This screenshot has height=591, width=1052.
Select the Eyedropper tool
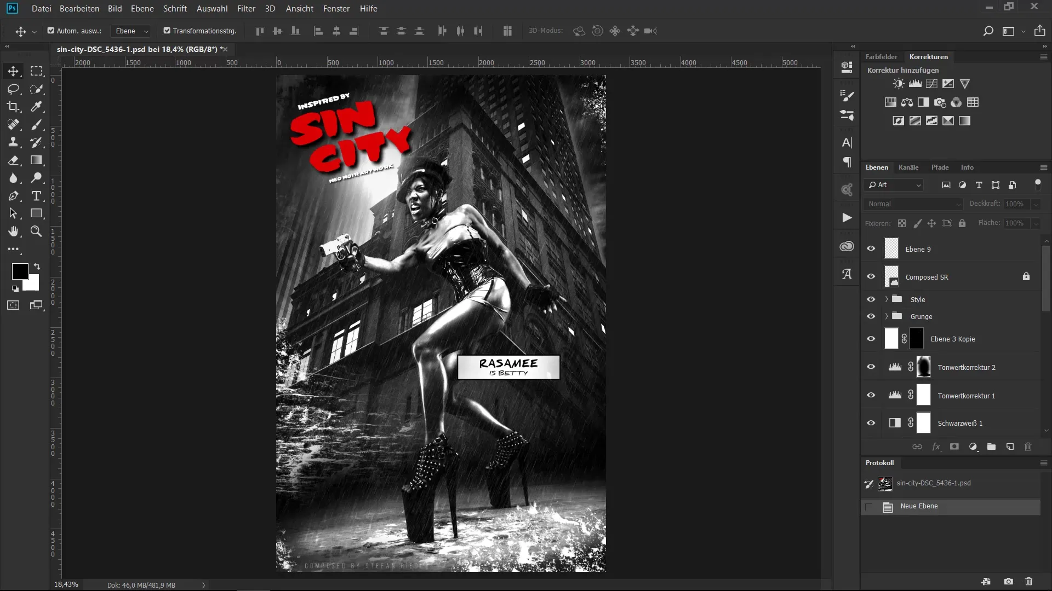[36, 107]
